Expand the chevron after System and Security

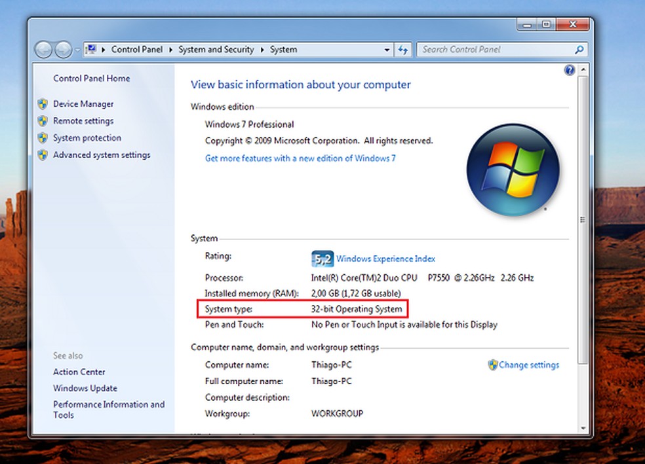tap(262, 49)
